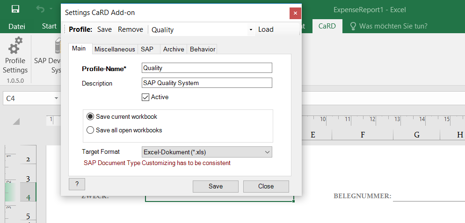Click the BELEGNUMMER label cell
The width and height of the screenshot is (465, 223).
coord(363,196)
